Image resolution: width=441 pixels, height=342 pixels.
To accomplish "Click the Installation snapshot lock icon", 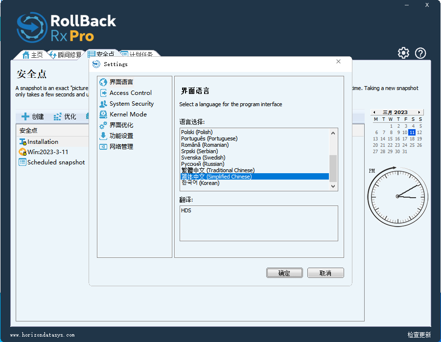I will 23,142.
